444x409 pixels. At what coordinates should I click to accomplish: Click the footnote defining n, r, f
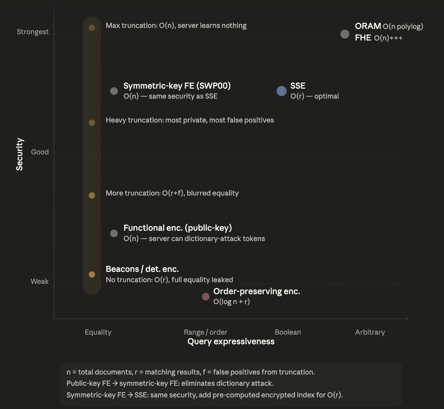click(190, 372)
